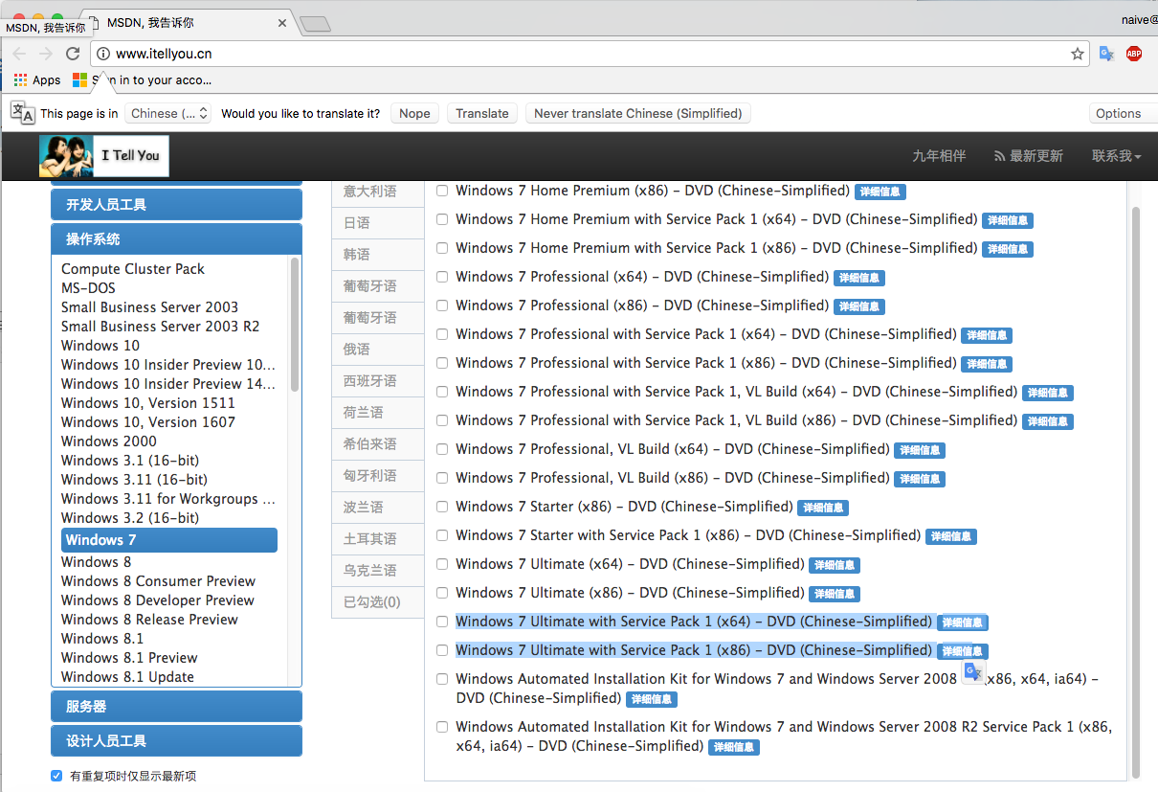1158x792 pixels.
Task: Select the 西班牙语 language tab
Action: pyautogui.click(x=378, y=381)
